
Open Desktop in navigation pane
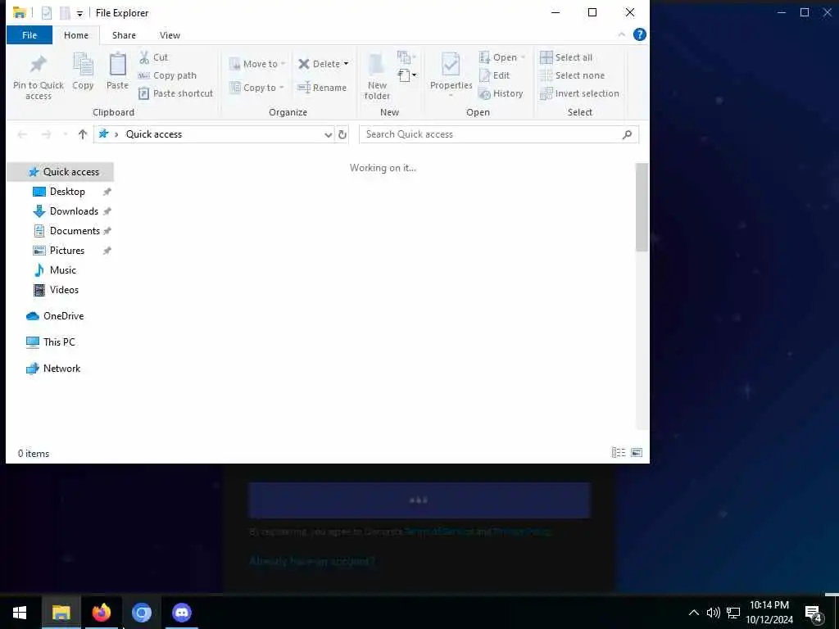[67, 192]
